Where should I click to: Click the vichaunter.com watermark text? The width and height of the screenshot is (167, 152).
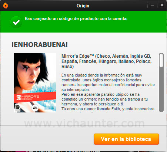pyautogui.click(x=84, y=123)
